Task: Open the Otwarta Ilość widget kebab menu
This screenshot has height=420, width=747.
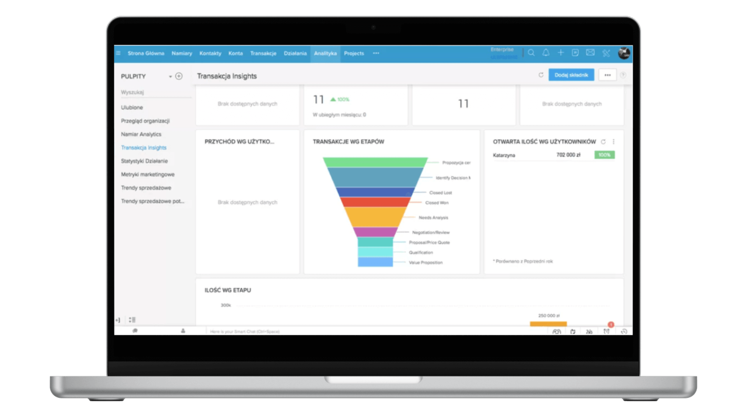Action: tap(614, 142)
